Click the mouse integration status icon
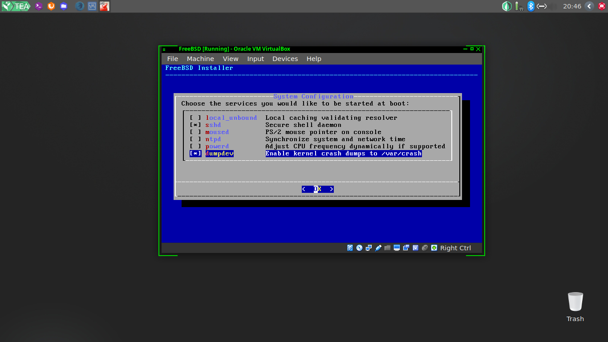 click(x=425, y=248)
